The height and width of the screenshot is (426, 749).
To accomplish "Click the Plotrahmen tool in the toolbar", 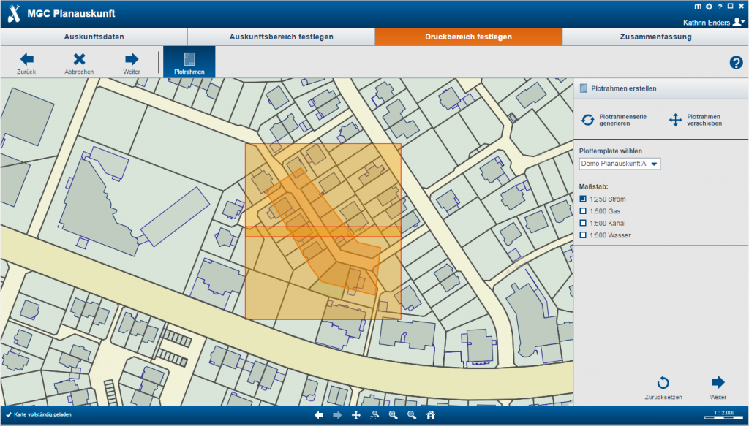I will 189,62.
